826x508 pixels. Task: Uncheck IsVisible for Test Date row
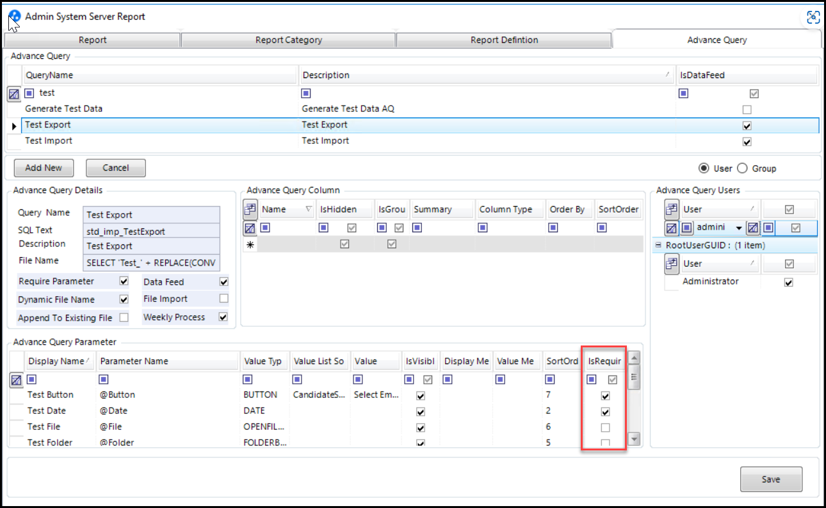point(421,411)
